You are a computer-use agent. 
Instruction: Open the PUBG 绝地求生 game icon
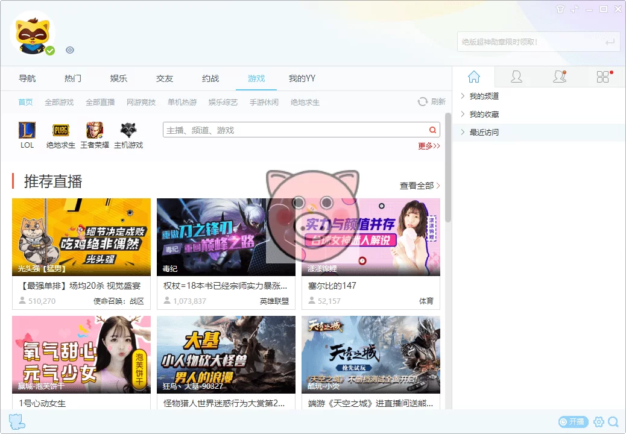tap(61, 130)
